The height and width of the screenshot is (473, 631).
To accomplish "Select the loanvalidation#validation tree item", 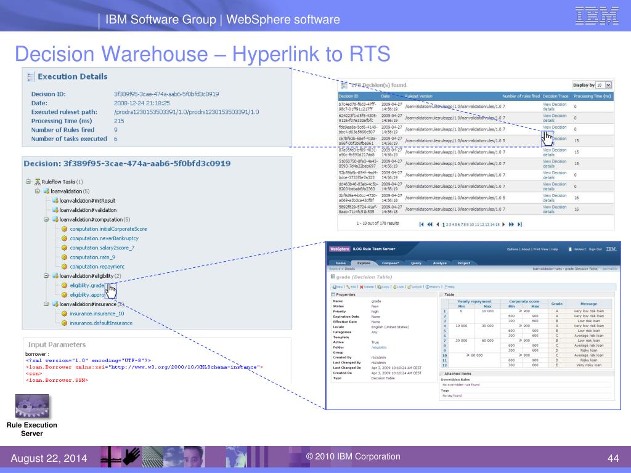I will [x=88, y=210].
